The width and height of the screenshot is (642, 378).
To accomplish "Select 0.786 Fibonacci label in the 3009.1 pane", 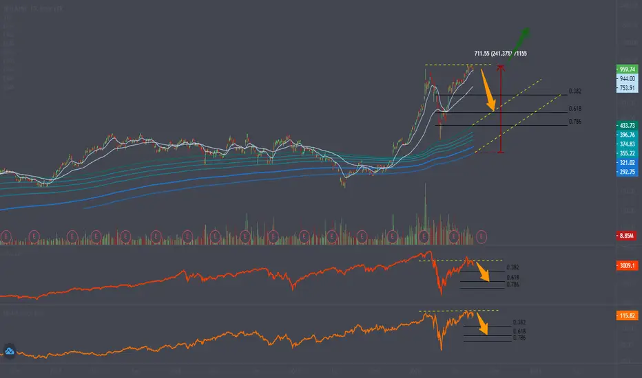I will [x=512, y=285].
